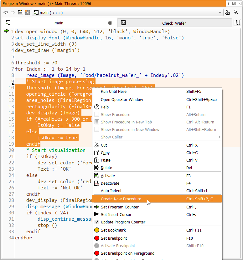The width and height of the screenshot is (243, 260).
Task: Click the edit procedure interface icon
Action: point(228,12)
